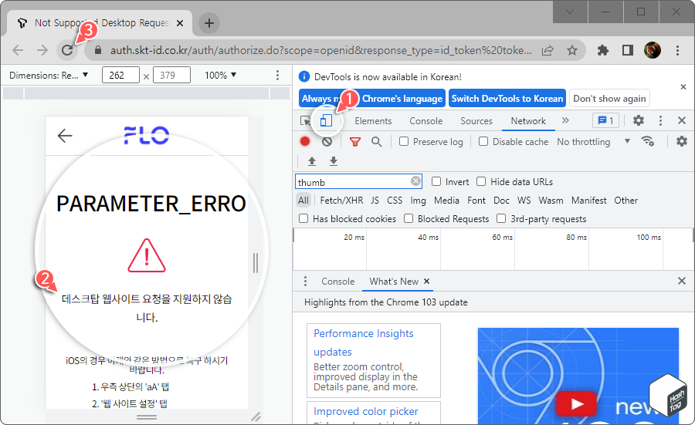
Task: Select the Network tab
Action: click(528, 121)
